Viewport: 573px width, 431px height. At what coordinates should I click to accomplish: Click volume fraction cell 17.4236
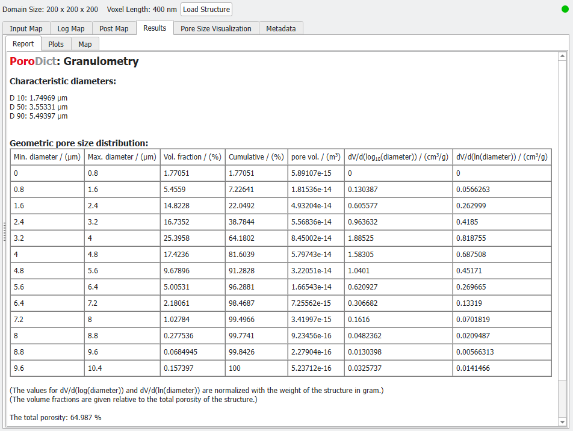click(193, 255)
